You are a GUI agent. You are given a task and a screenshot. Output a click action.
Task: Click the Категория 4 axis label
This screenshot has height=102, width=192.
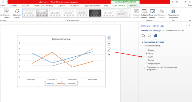[93, 79]
